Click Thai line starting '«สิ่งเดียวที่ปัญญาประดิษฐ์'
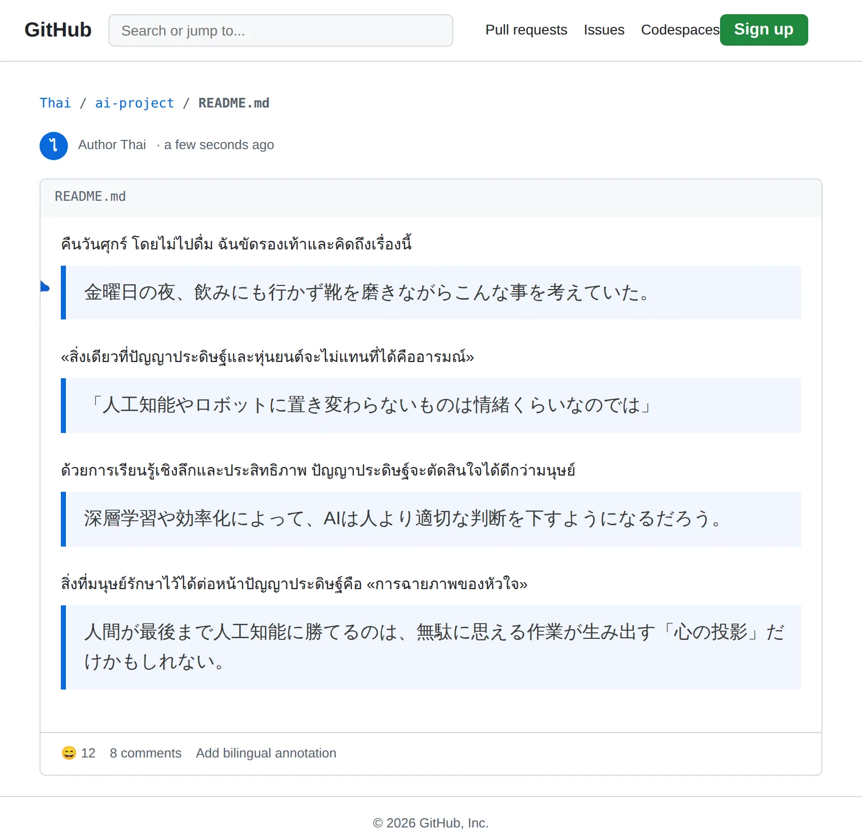Viewport: 862px width, 832px height. pos(268,357)
